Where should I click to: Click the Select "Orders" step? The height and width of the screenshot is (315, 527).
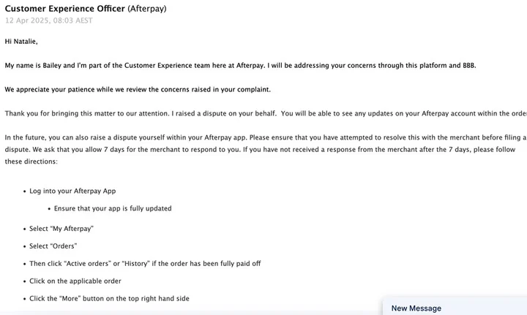click(x=53, y=246)
